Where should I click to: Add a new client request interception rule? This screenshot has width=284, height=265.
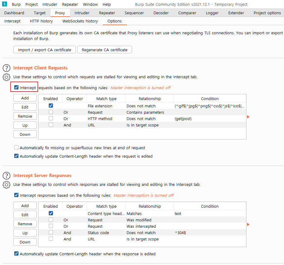tap(25, 98)
